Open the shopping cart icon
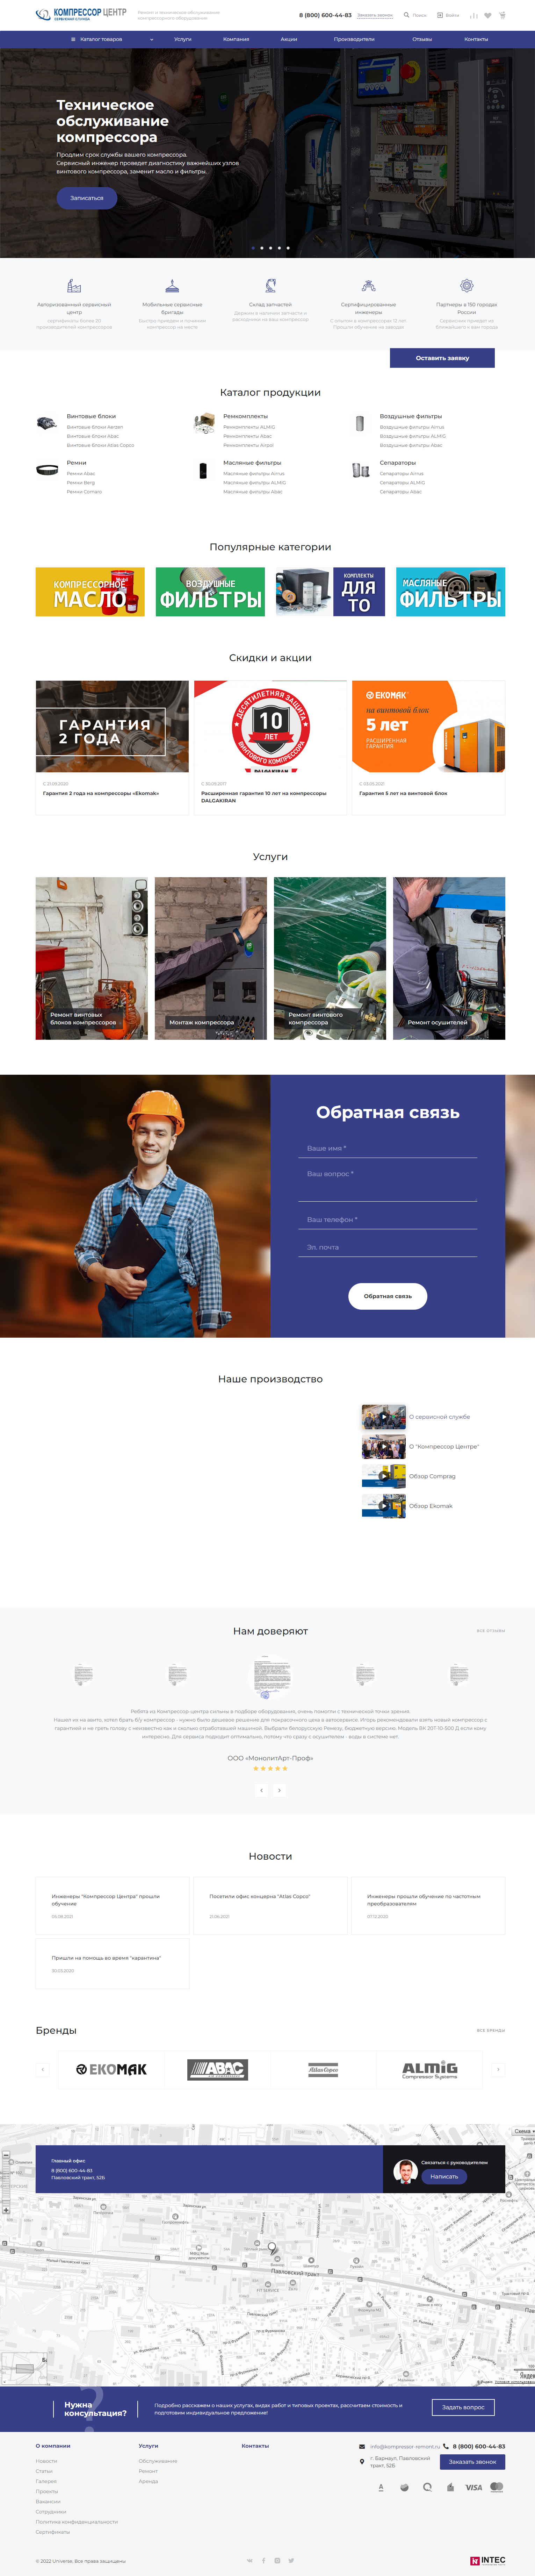 (502, 15)
